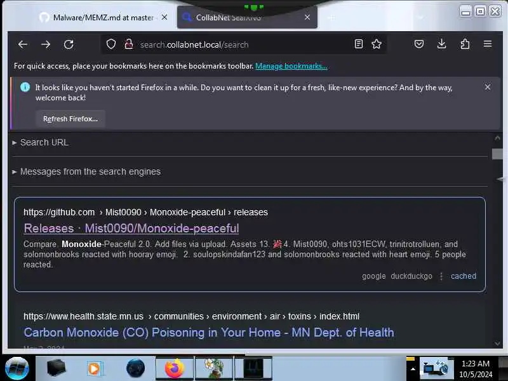The height and width of the screenshot is (381, 508).
Task: Open the flower icon taskbar app
Action: click(213, 368)
